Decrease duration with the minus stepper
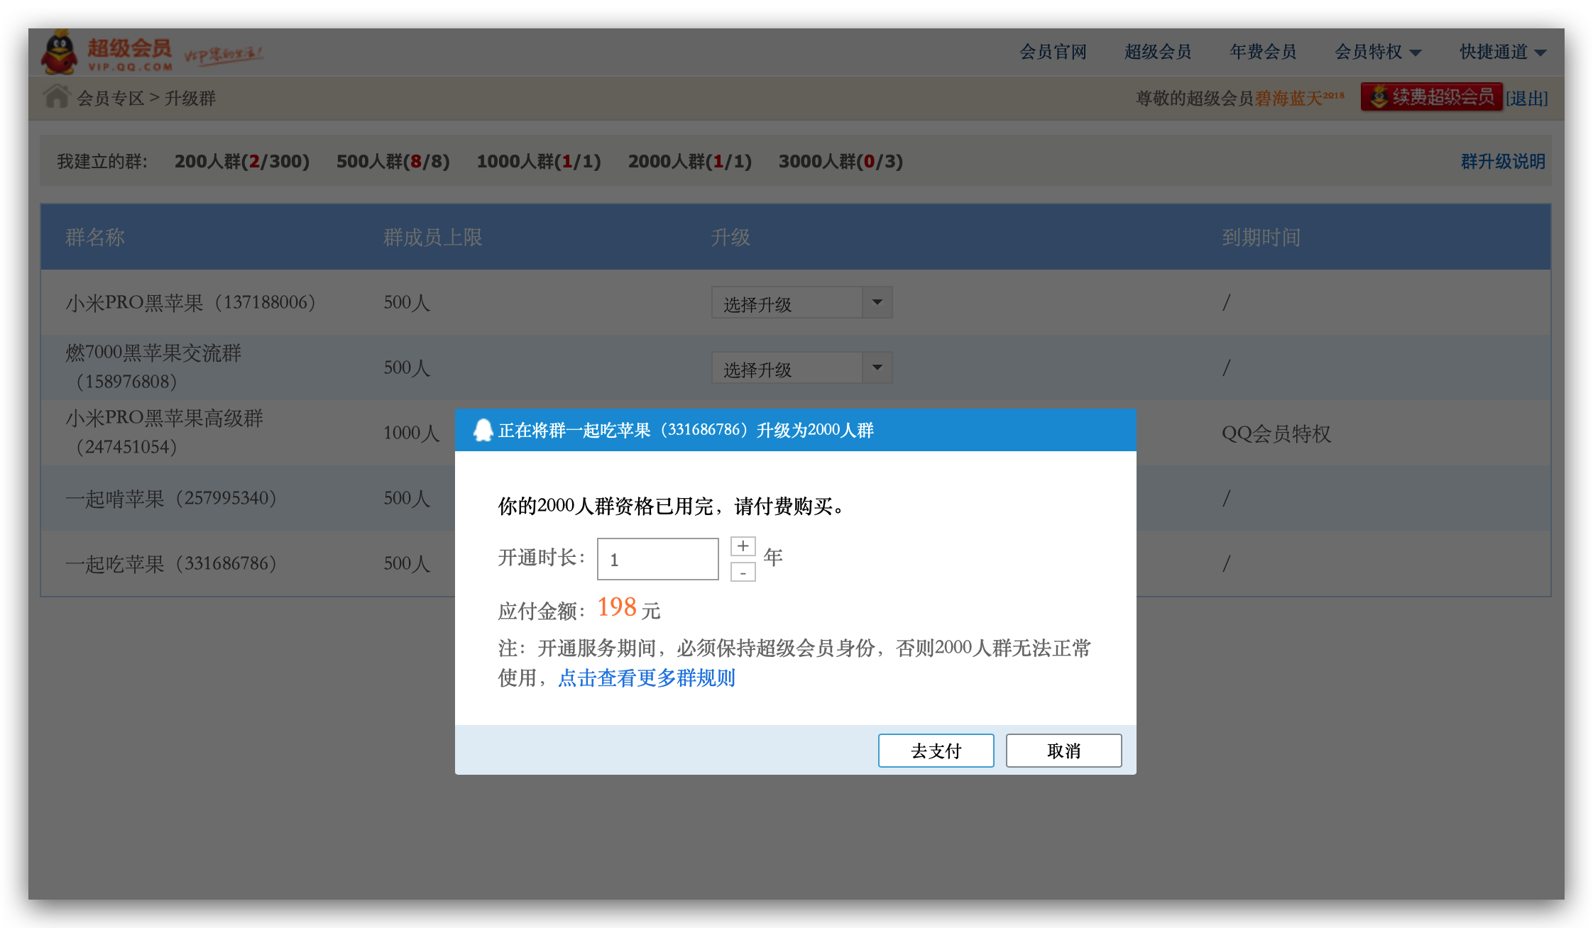Screen dimensions: 1593x928 click(x=743, y=572)
